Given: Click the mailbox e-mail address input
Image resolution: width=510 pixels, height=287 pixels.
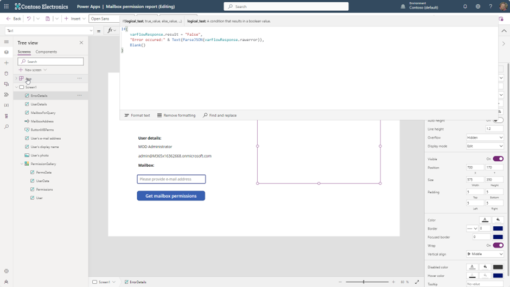Looking at the screenshot, I should 171,179.
